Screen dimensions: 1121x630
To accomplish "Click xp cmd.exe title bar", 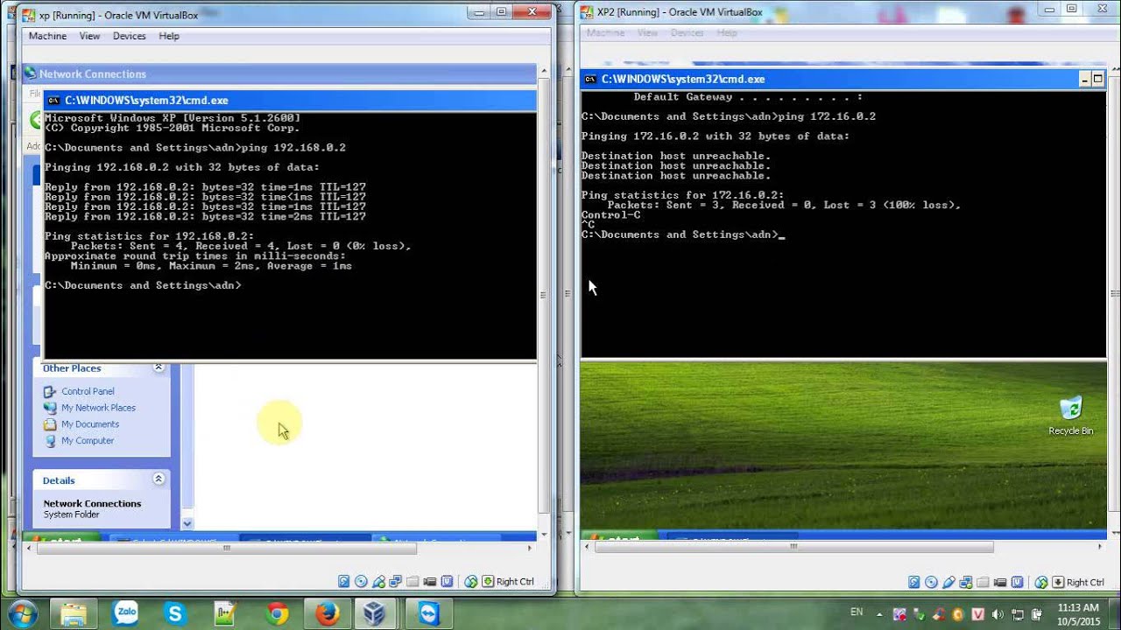I will (x=290, y=100).
